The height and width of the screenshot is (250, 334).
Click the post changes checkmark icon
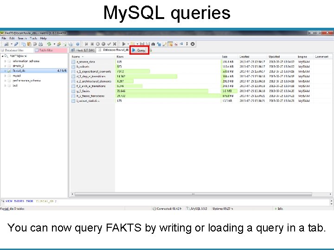click(x=109, y=44)
